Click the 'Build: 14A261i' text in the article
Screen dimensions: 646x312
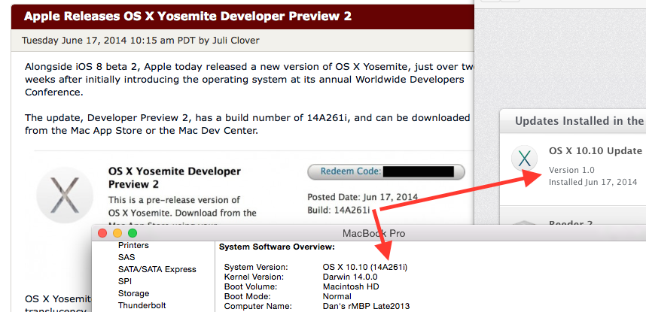point(339,211)
